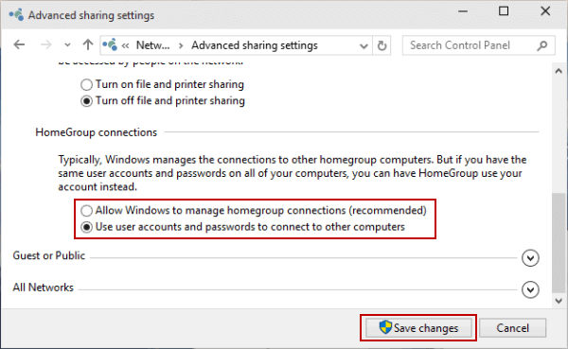Click the Save changes button
Image resolution: width=568 pixels, height=349 pixels.
click(418, 328)
